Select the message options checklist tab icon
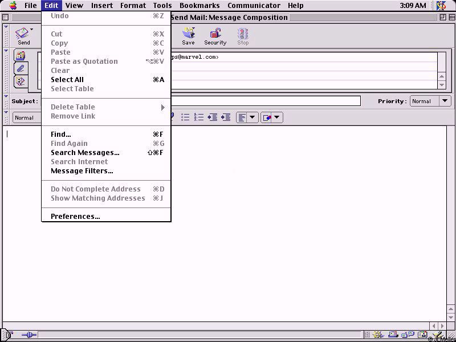456x342 pixels. point(21,82)
